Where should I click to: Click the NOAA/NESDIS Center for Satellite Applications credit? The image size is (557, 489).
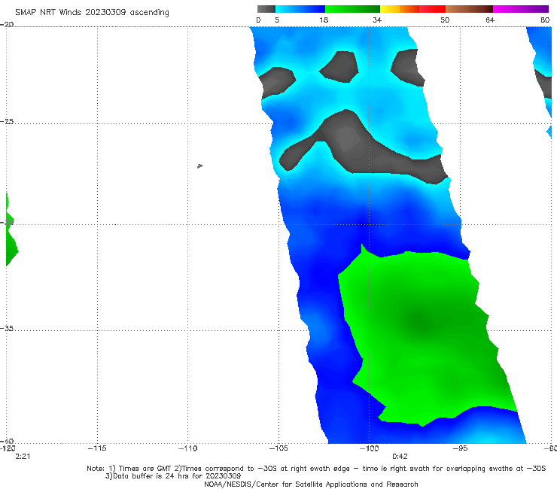click(311, 484)
